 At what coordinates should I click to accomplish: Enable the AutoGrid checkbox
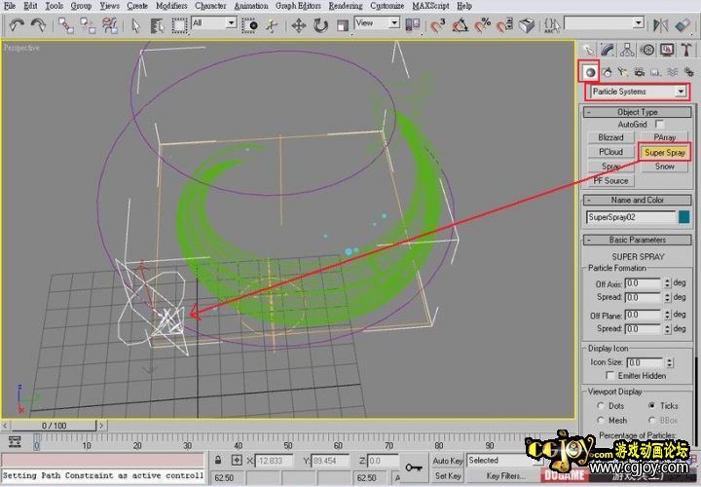point(659,124)
